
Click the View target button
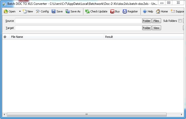(x=156, y=28)
